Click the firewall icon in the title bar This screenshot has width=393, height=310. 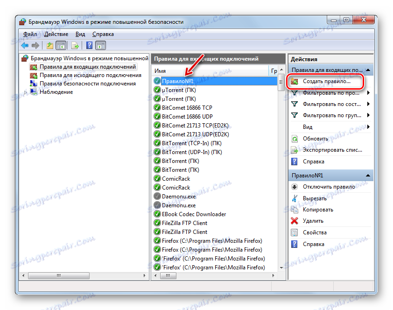23,22
